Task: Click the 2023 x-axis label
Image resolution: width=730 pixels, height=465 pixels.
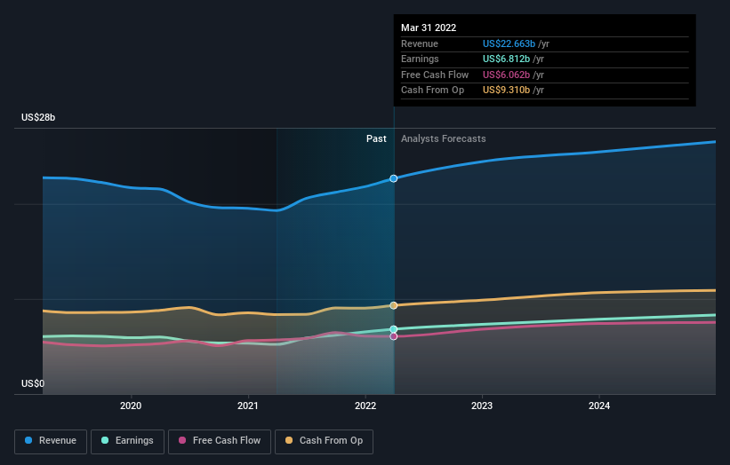Action: click(482, 406)
